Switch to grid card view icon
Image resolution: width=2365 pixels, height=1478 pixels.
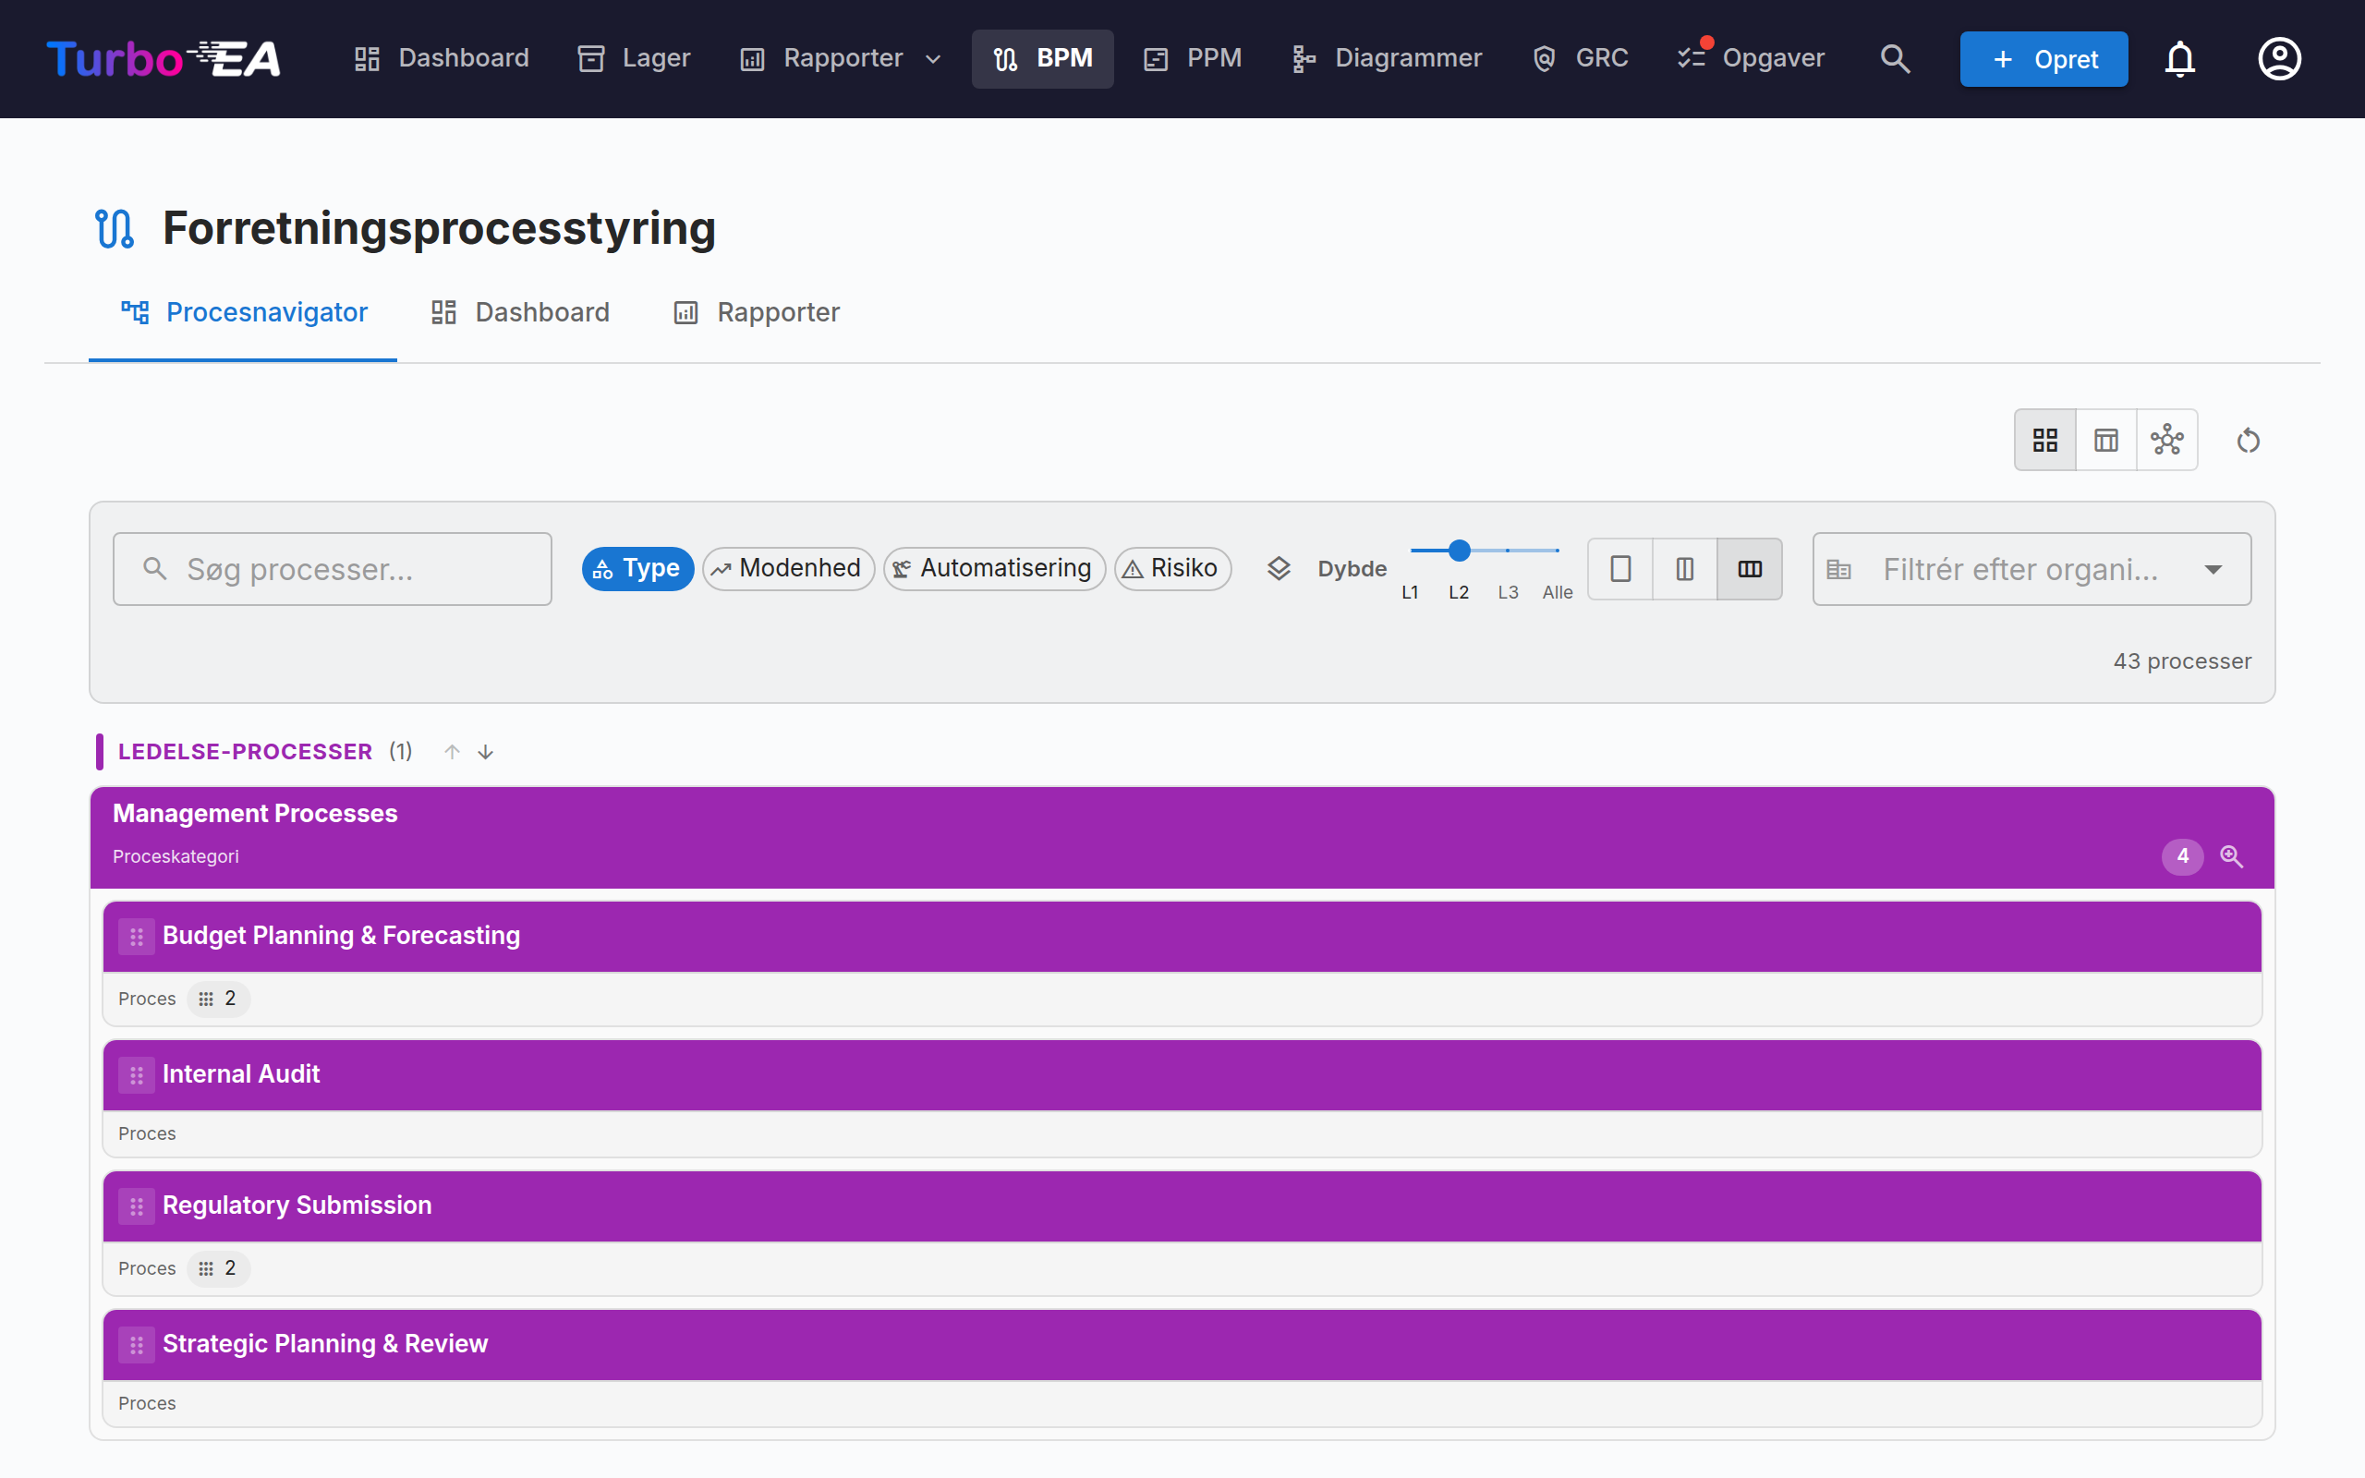2045,440
